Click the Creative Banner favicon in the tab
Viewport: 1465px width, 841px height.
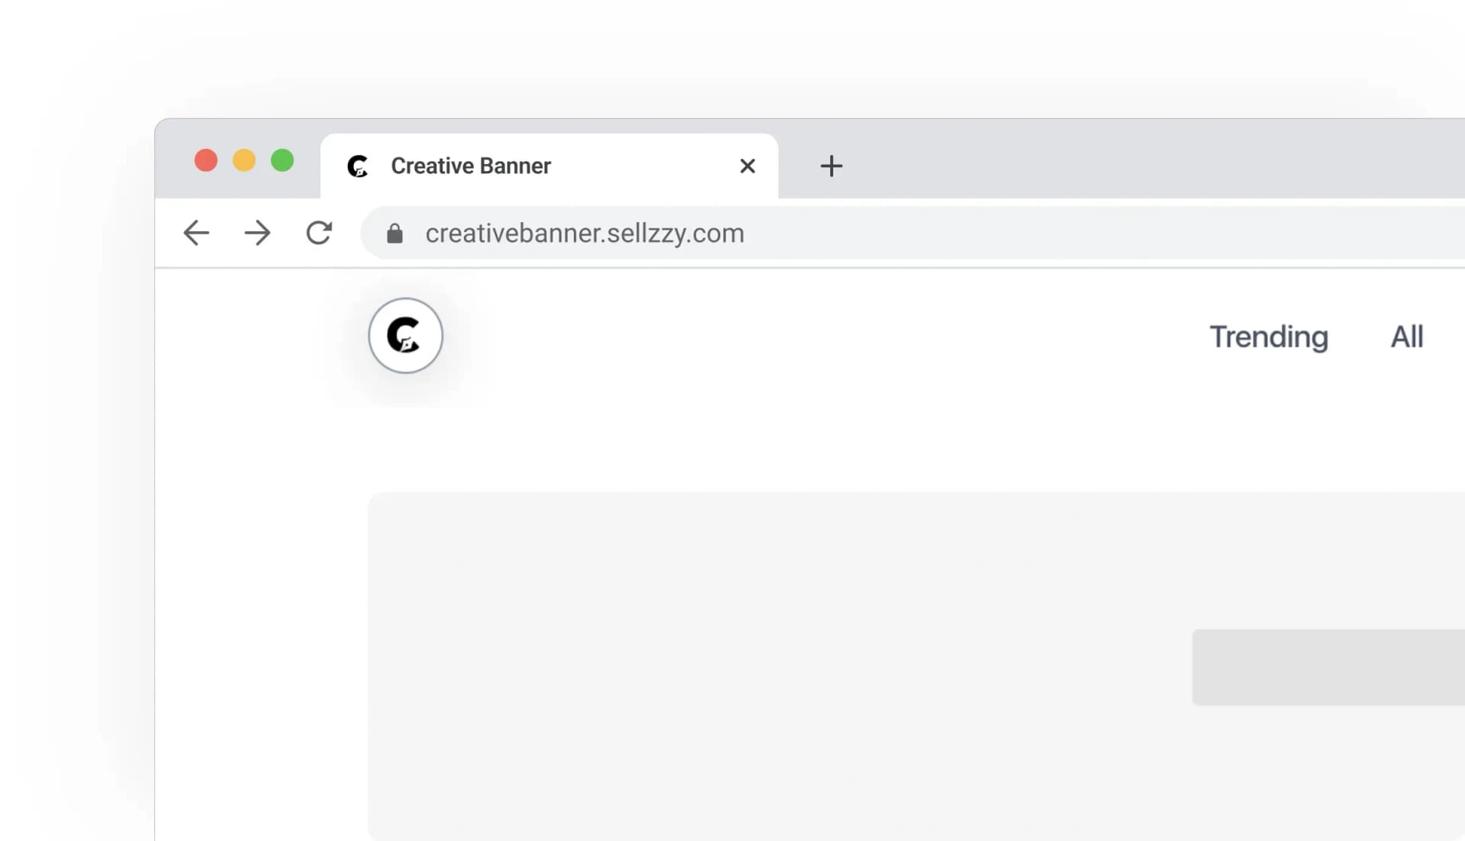(x=359, y=166)
